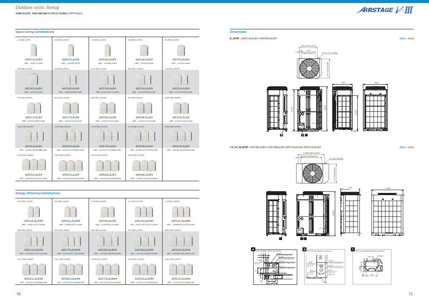429x303 pixels.
Task: Click the 930 mm wide front view drawing
Action: [375, 108]
